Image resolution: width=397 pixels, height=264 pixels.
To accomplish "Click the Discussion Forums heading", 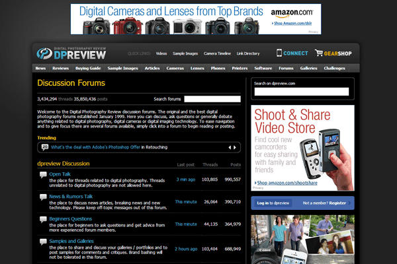I will 71,83.
